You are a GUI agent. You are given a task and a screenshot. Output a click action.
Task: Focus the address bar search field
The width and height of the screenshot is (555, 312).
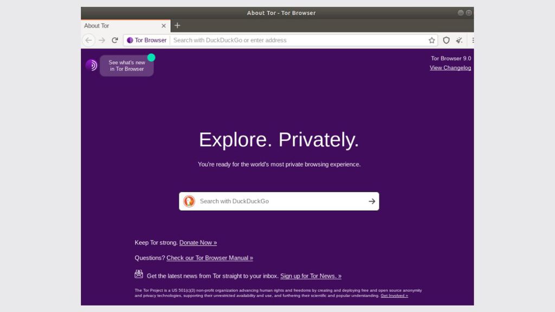pos(298,40)
